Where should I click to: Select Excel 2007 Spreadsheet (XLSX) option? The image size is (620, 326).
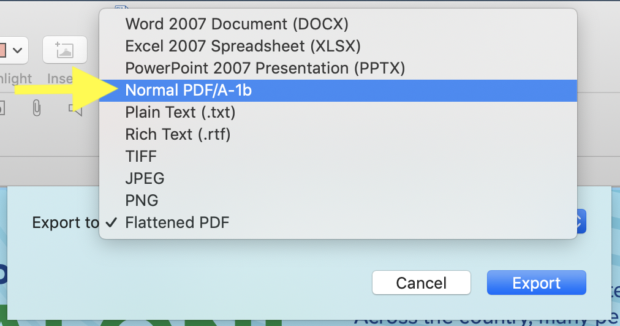[243, 46]
